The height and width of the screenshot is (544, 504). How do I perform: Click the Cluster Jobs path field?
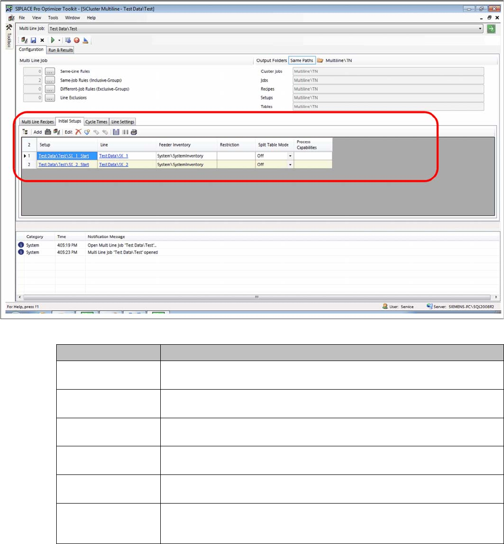[x=388, y=71]
